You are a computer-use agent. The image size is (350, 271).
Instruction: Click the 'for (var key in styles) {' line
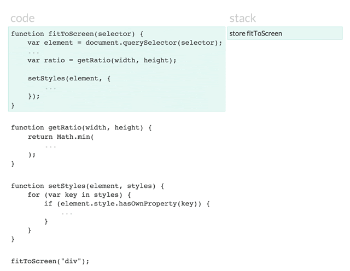79,195
